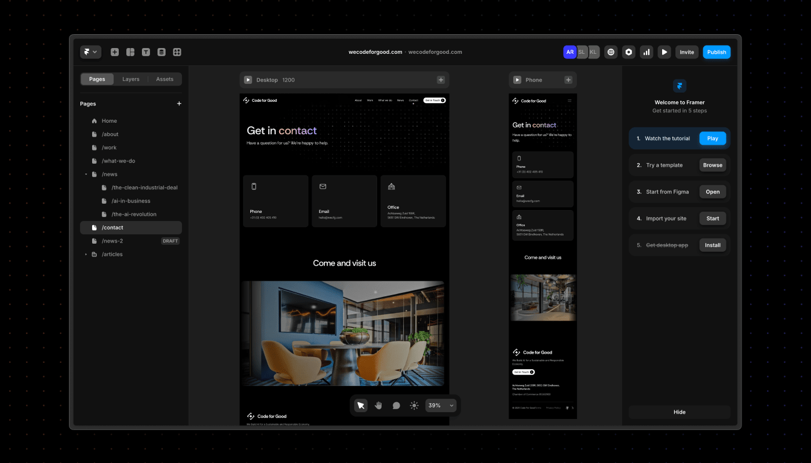Select /the-clean-industrial-deal page

pyautogui.click(x=131, y=188)
